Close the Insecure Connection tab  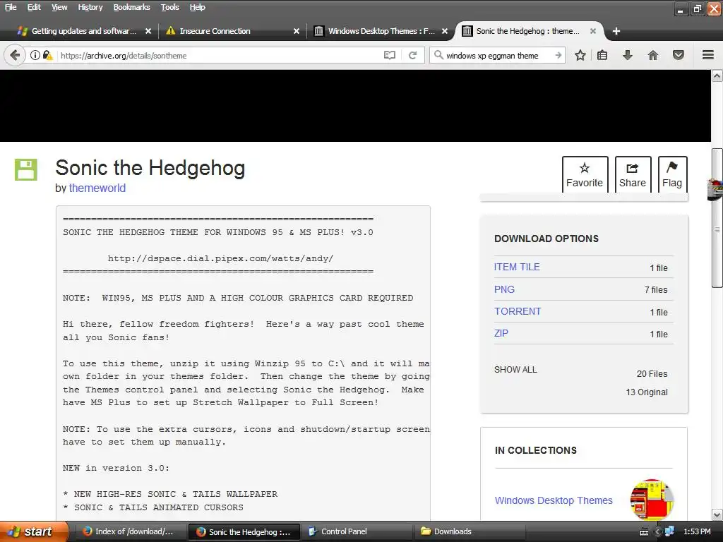pyautogui.click(x=297, y=31)
